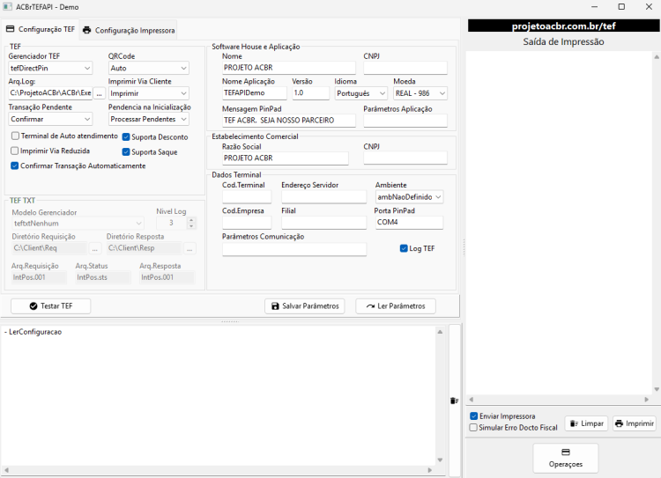Open the Idioma language dropdown
The height and width of the screenshot is (478, 661).
pyautogui.click(x=361, y=93)
